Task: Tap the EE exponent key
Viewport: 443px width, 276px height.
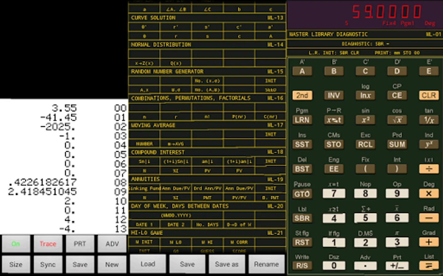Action: tap(334, 169)
